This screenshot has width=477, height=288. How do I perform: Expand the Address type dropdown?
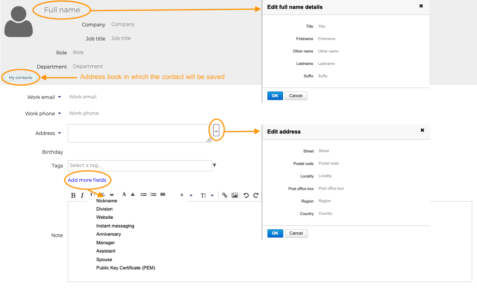[x=60, y=133]
